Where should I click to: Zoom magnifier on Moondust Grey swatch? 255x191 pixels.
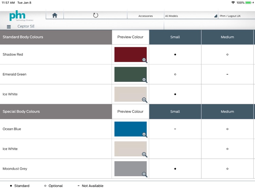click(144, 174)
